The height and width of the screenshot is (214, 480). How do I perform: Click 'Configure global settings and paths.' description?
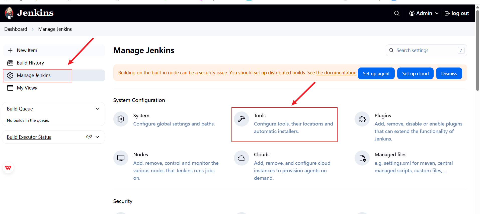[x=174, y=124]
